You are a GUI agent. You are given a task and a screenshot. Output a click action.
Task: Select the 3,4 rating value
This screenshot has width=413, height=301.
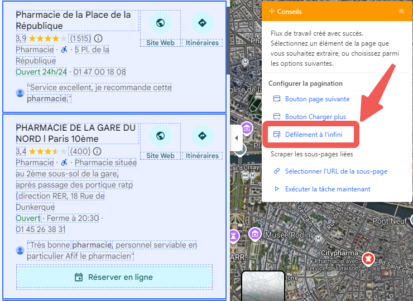[21, 151]
